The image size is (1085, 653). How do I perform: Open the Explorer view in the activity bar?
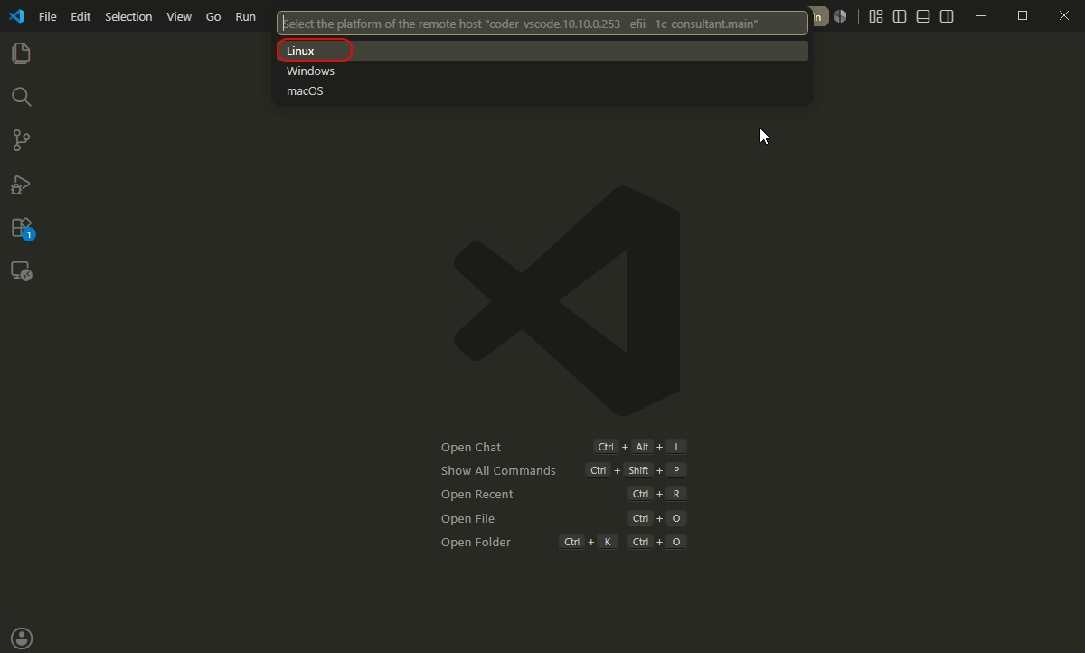tap(21, 53)
